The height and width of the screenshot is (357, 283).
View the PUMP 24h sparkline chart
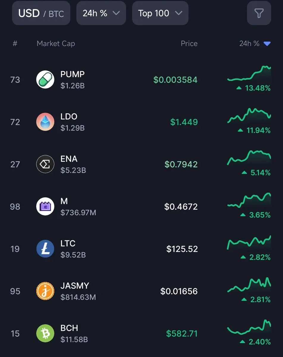(x=249, y=73)
